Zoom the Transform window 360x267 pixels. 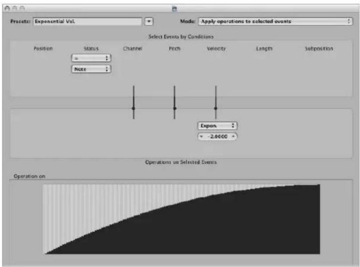[x=22, y=8]
